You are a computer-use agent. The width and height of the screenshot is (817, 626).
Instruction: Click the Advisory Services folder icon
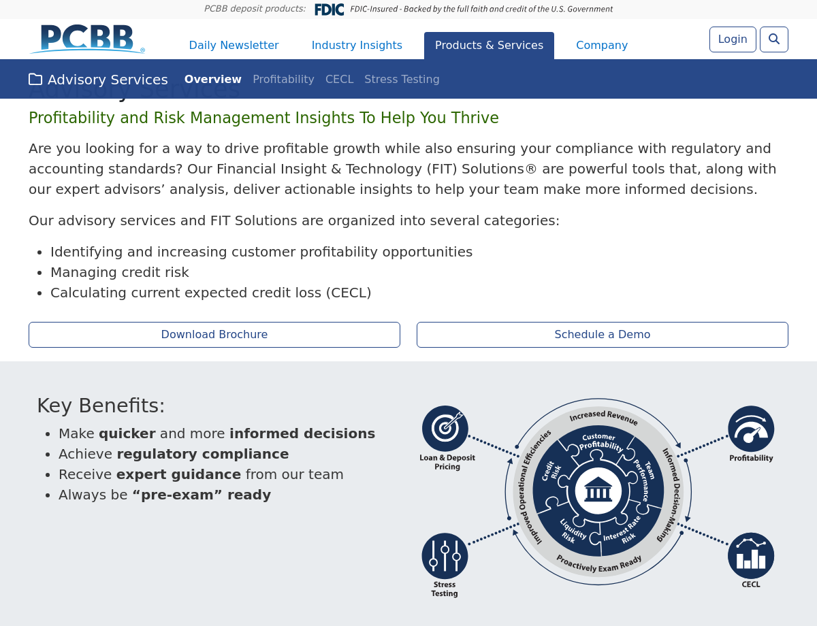click(35, 80)
